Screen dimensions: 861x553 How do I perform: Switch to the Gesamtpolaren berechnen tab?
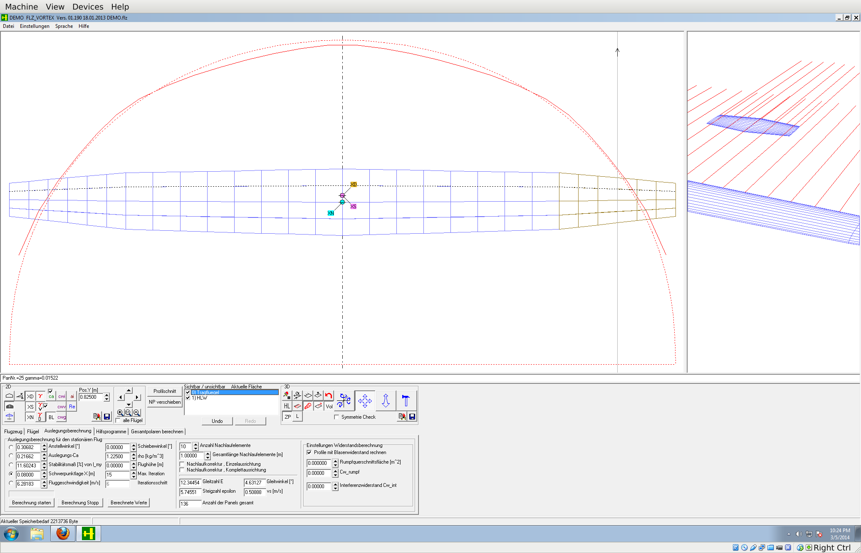pyautogui.click(x=157, y=432)
